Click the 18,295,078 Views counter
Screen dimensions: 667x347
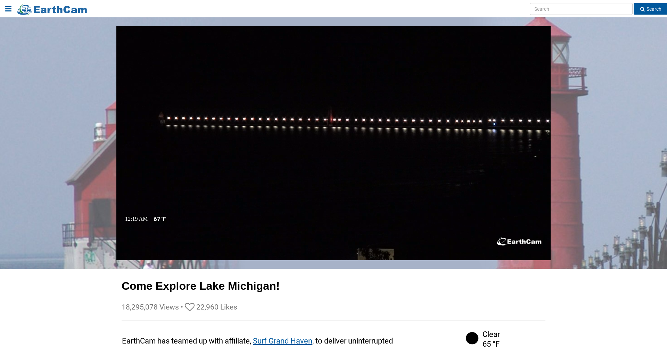(x=150, y=307)
